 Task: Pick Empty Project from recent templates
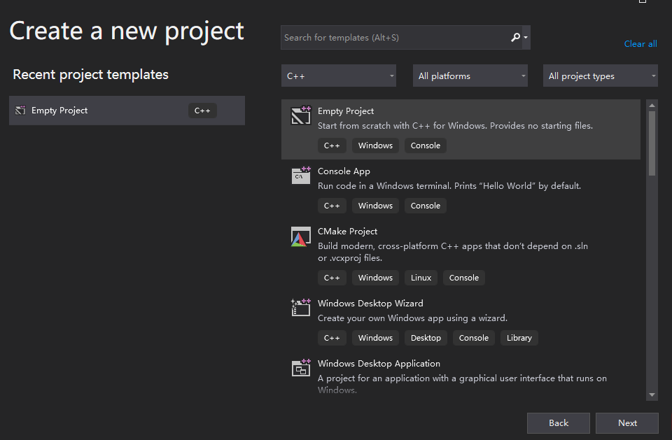click(59, 111)
